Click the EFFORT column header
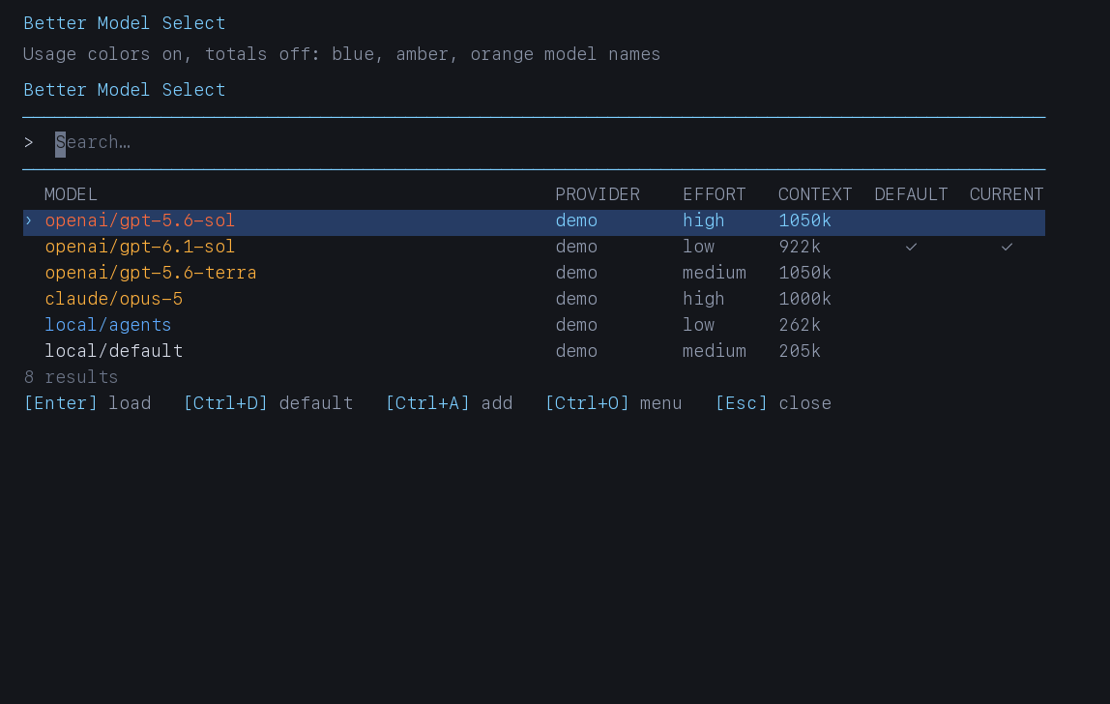 pos(715,194)
